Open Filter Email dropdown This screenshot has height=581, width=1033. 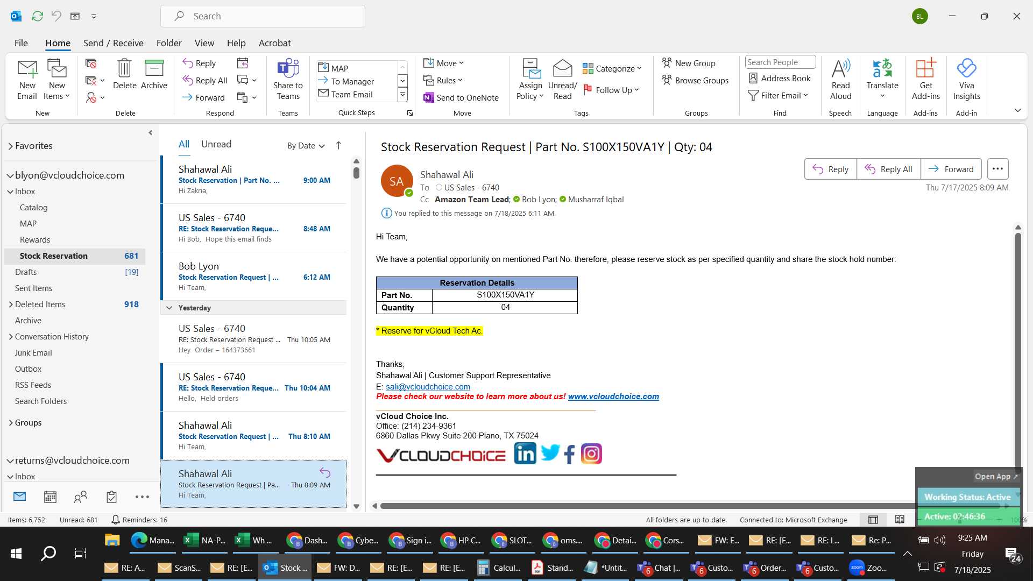[x=778, y=95]
